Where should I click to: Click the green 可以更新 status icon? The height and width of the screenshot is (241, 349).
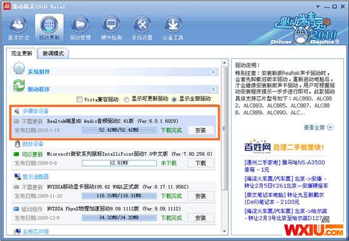tap(16, 154)
